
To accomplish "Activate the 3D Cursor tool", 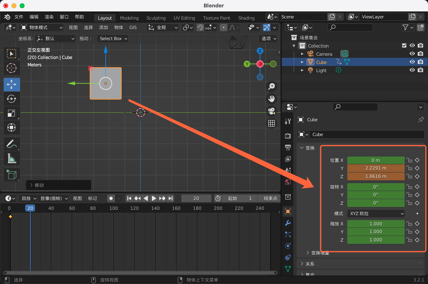I will (11, 68).
